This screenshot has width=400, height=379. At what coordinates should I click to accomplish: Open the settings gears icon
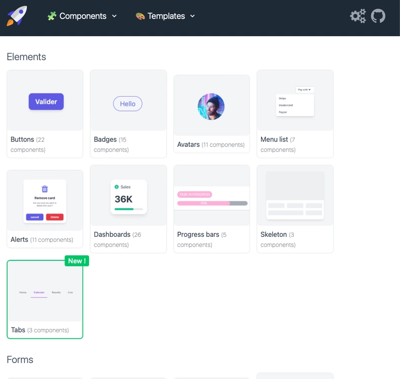[x=357, y=16]
